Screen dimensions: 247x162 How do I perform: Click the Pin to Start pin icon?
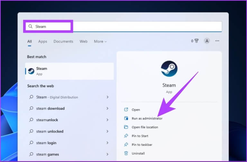(126, 136)
